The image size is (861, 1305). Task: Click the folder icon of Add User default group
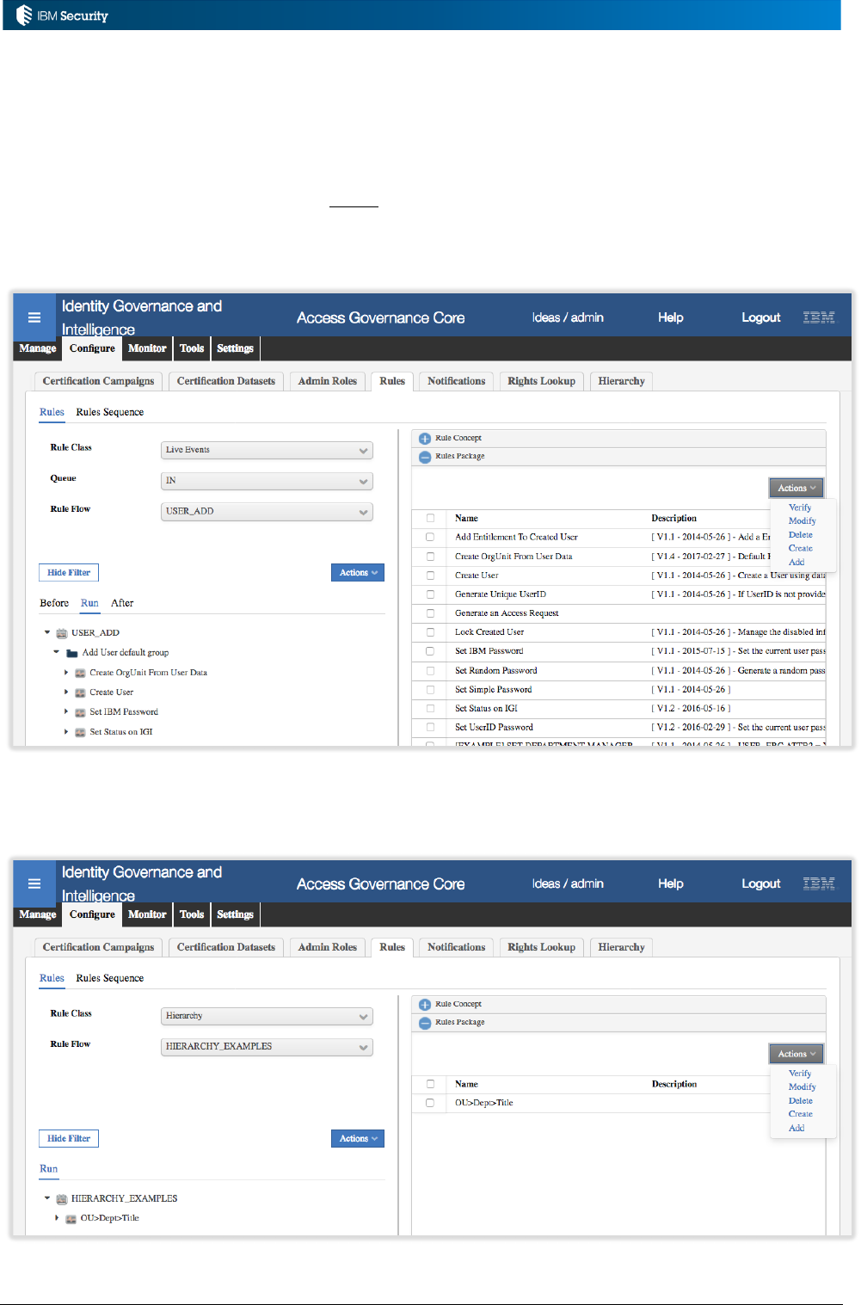coord(72,653)
